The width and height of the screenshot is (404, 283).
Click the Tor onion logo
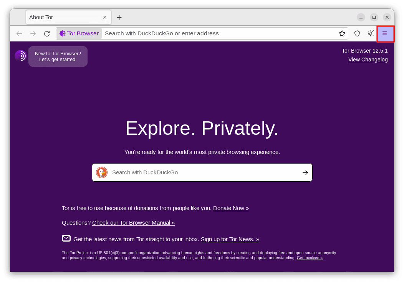pyautogui.click(x=20, y=56)
